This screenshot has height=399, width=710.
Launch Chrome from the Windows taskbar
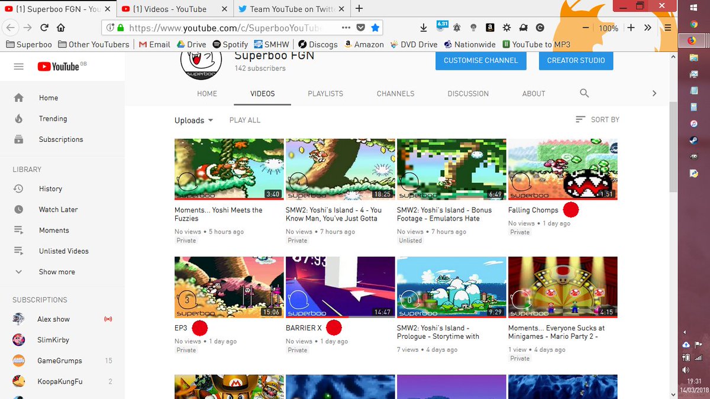point(693,24)
